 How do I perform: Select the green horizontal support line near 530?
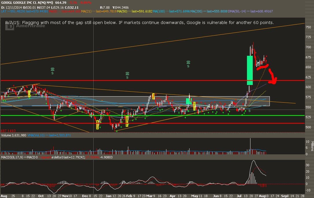pos(153,115)
